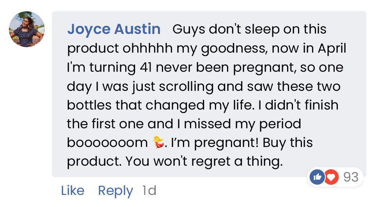
Task: Open Joyce Austin's profile name link
Action: 114,29
